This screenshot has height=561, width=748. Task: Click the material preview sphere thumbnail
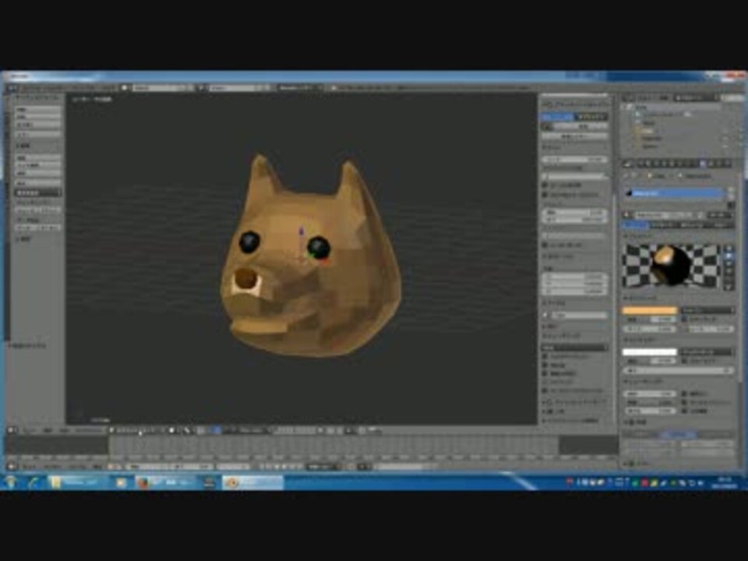[x=671, y=266]
